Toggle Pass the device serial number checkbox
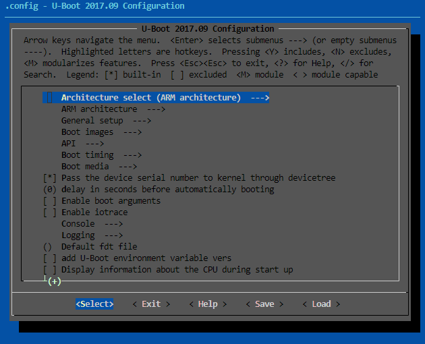425x344 pixels. pos(50,178)
